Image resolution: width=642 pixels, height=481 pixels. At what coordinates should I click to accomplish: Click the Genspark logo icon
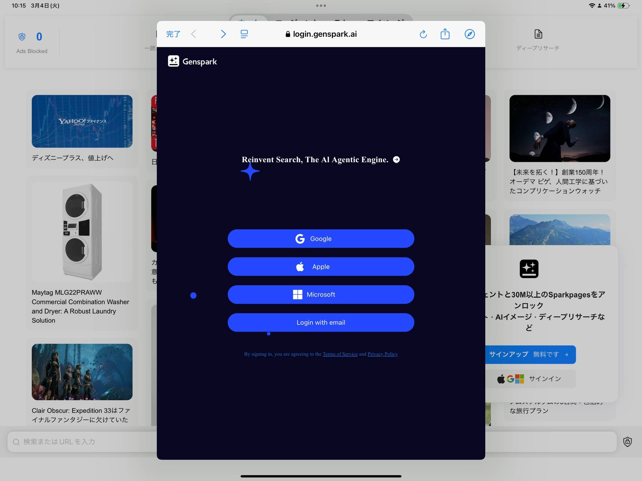[173, 61]
